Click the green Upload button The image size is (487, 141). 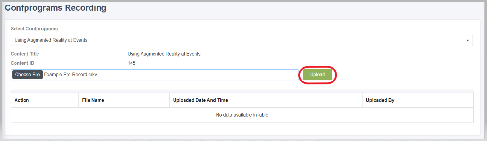(317, 74)
